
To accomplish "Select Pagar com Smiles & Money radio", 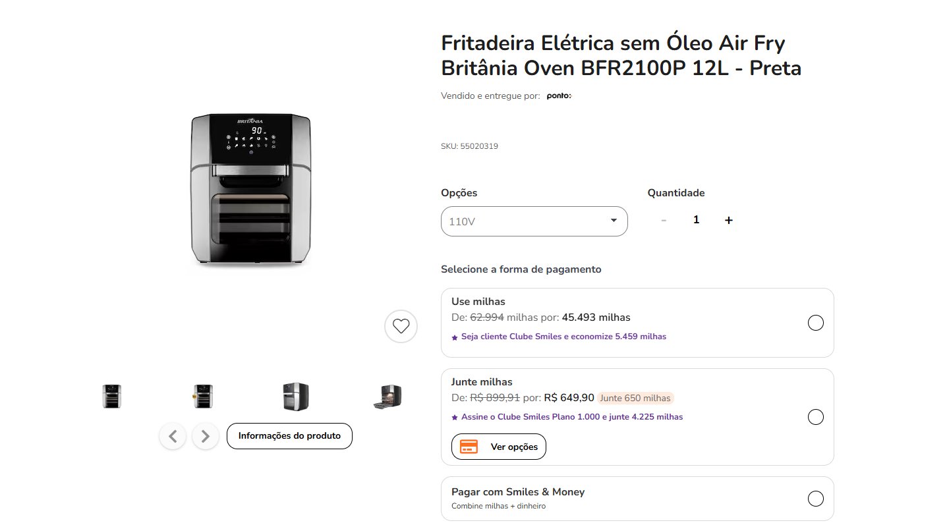I will click(x=816, y=499).
